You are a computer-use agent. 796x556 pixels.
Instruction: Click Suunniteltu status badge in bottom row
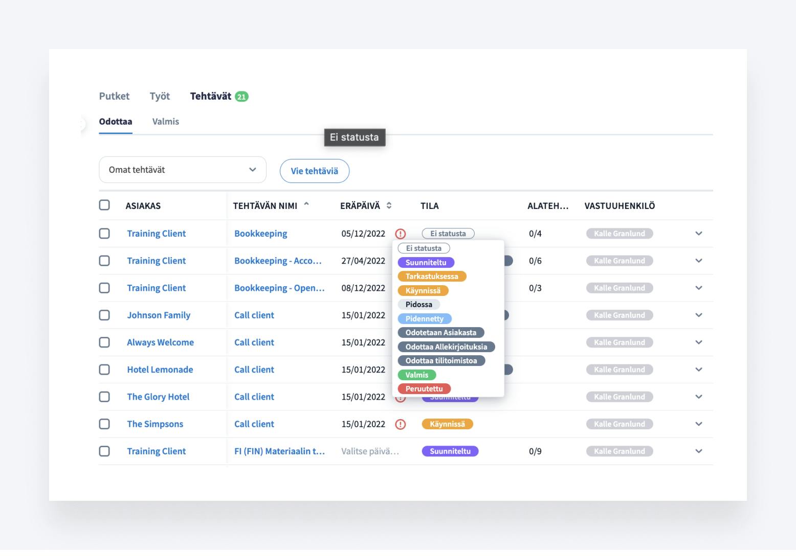[x=450, y=451]
